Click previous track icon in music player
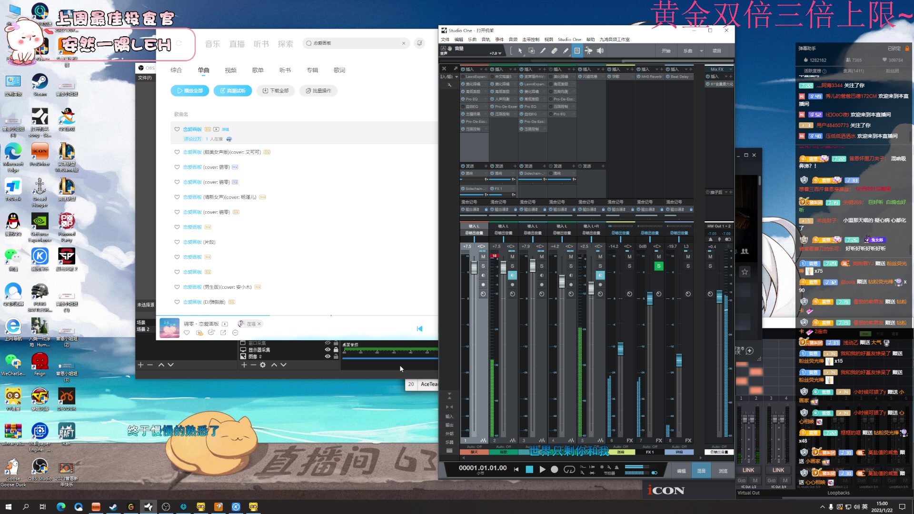Viewport: 914px width, 514px height. click(419, 329)
